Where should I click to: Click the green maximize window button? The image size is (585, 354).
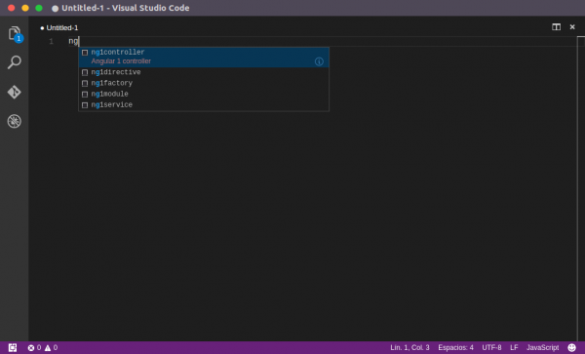(39, 8)
